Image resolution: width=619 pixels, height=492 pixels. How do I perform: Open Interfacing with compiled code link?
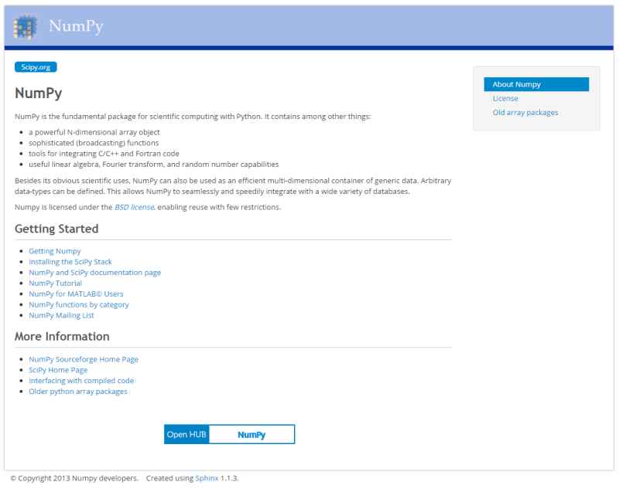[x=81, y=381]
